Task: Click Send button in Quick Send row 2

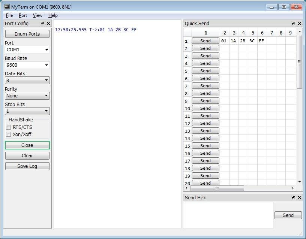Action: pos(205,48)
